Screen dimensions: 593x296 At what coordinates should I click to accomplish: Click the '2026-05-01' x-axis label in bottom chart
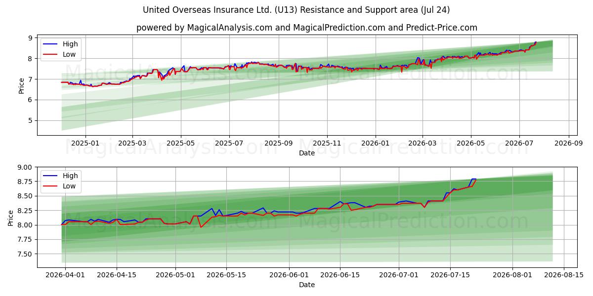[x=175, y=276]
